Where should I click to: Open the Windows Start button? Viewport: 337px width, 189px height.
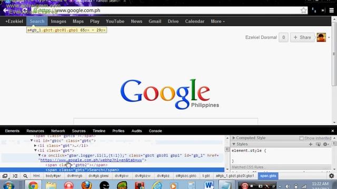click(8, 185)
